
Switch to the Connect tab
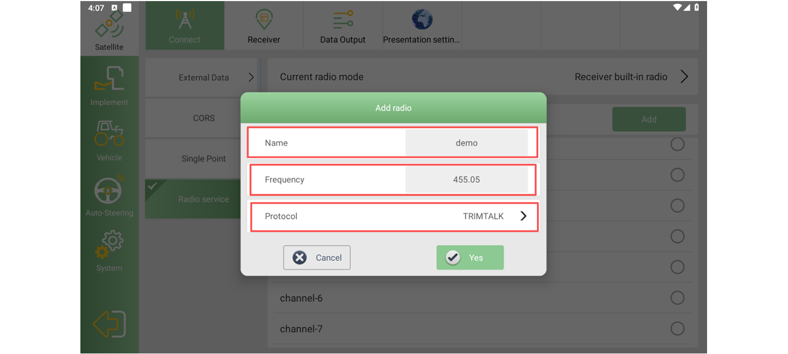pos(184,25)
